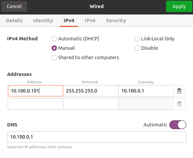The width and height of the screenshot is (193, 158).
Task: Click the gateway field 10.100.0.1
Action: click(146, 91)
